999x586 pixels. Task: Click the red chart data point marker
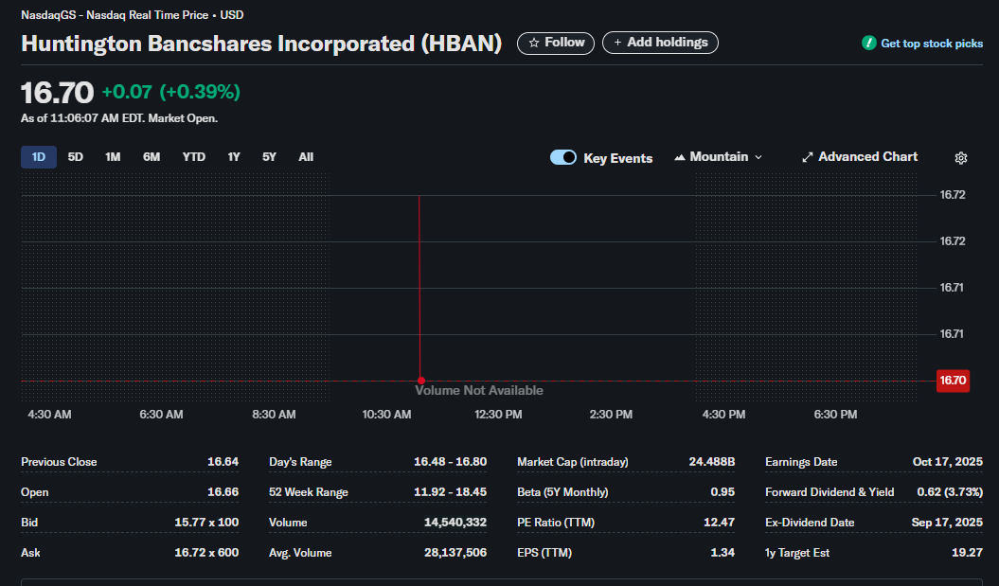[421, 381]
